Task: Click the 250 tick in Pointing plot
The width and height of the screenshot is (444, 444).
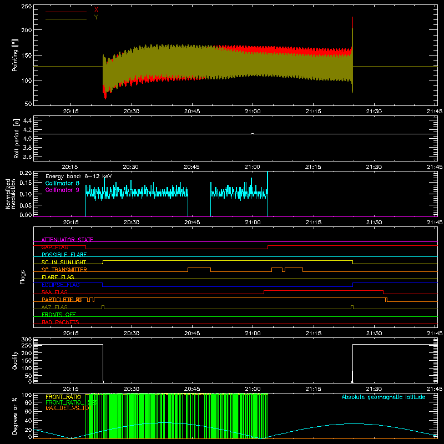Action: coord(27,7)
